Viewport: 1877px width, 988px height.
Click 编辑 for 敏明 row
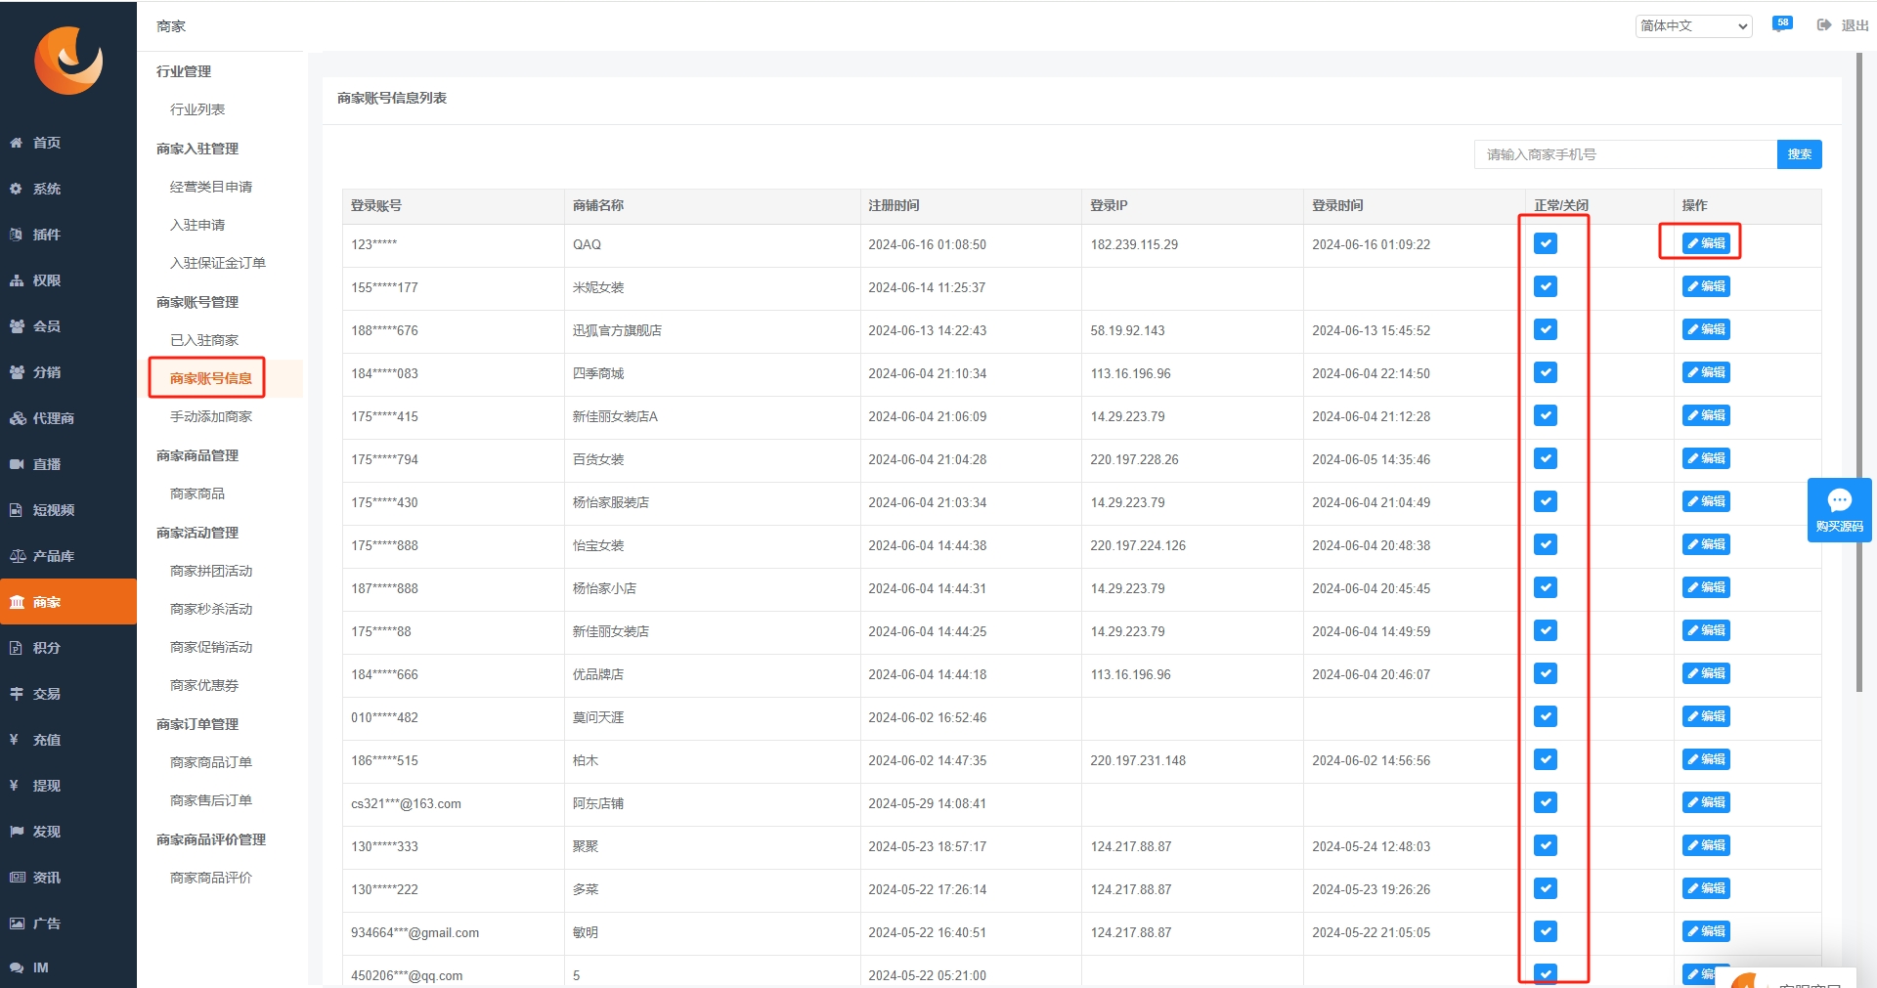(1706, 931)
